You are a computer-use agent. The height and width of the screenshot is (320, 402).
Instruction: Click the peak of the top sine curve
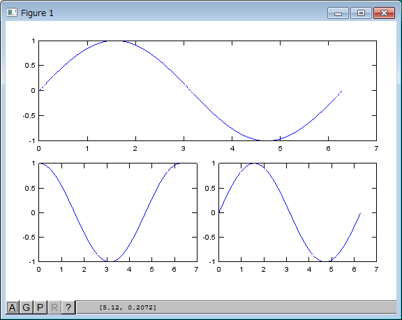tap(114, 41)
